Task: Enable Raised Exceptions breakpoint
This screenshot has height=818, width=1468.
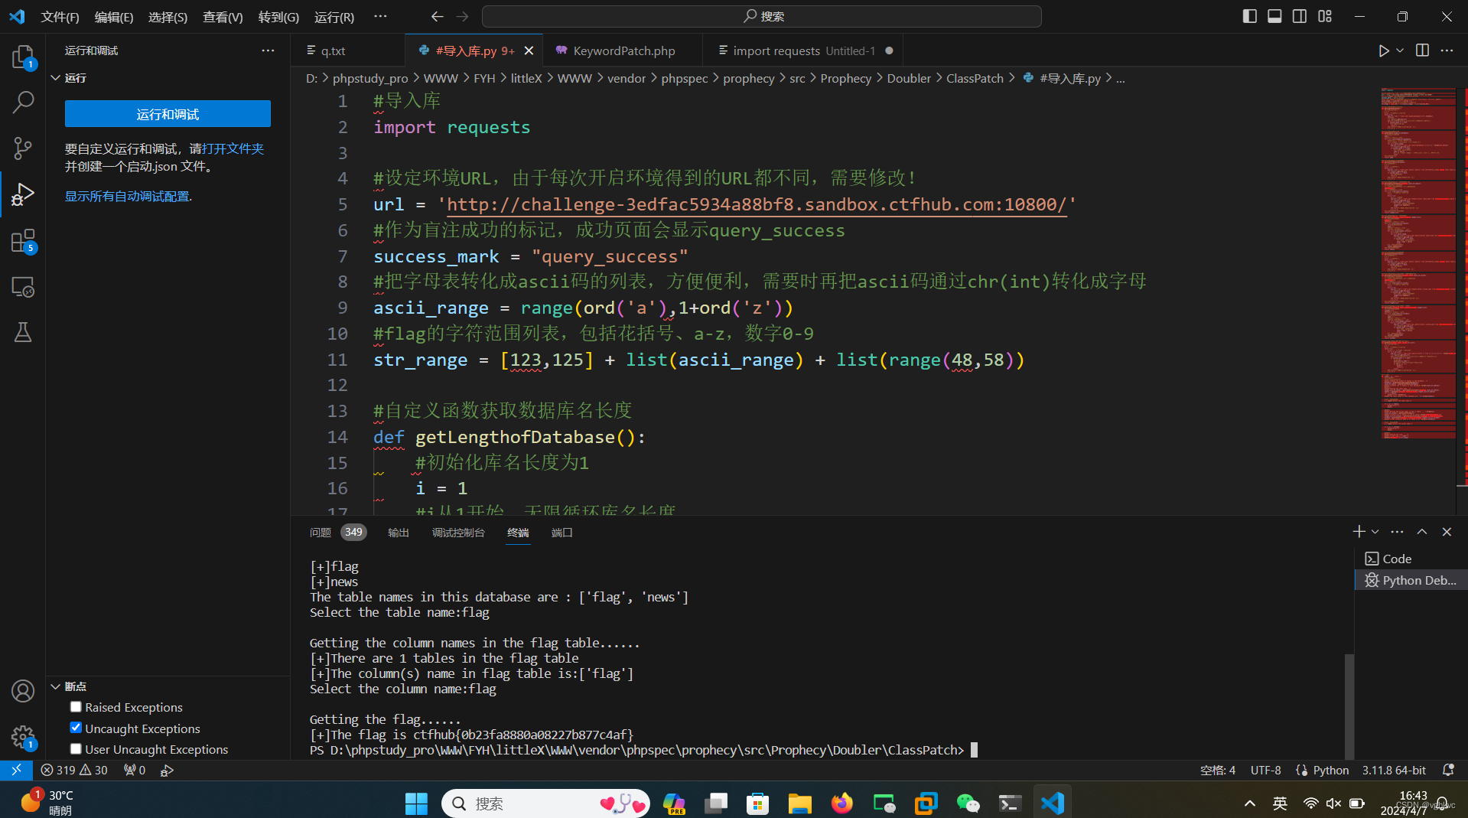Action: [76, 707]
